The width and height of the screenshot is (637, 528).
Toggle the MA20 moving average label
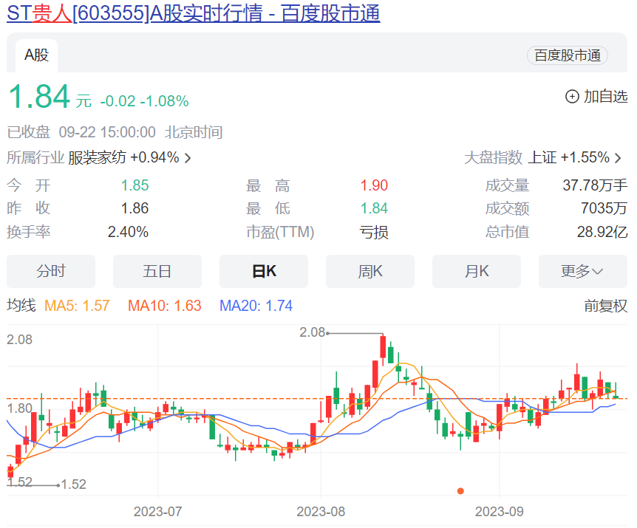[x=256, y=306]
